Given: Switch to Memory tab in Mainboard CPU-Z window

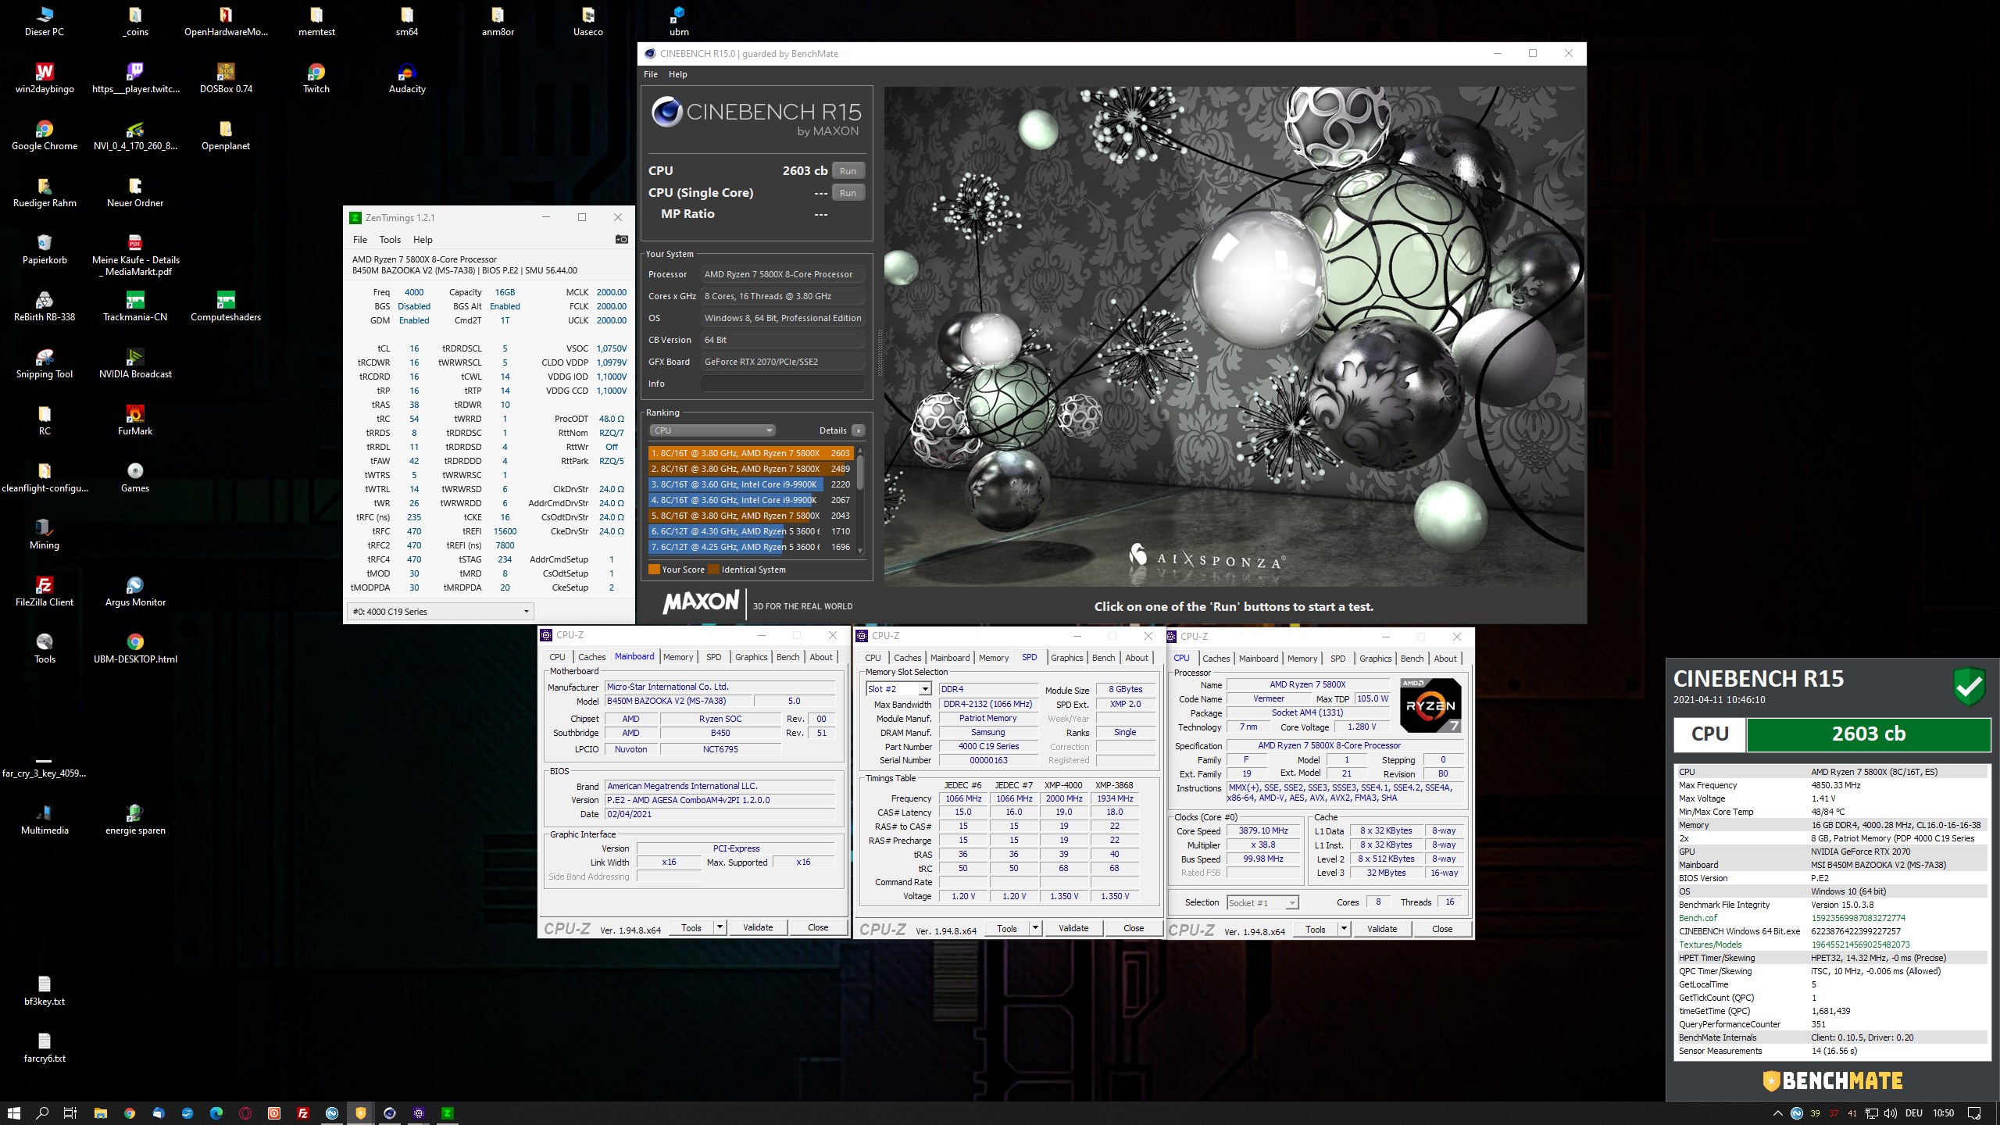Looking at the screenshot, I should [678, 657].
